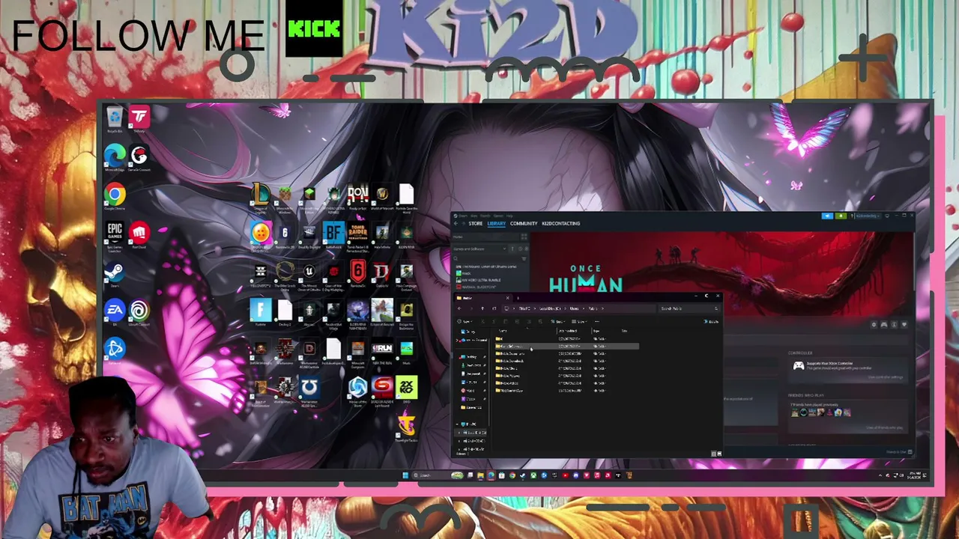Click the taskbar clock and date
959x539 pixels.
914,475
